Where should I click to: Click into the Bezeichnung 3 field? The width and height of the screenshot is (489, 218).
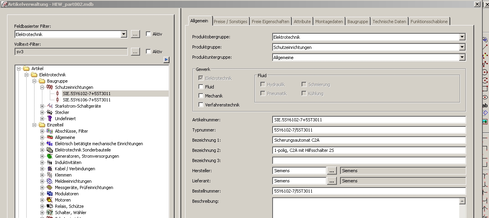pyautogui.click(x=369, y=160)
